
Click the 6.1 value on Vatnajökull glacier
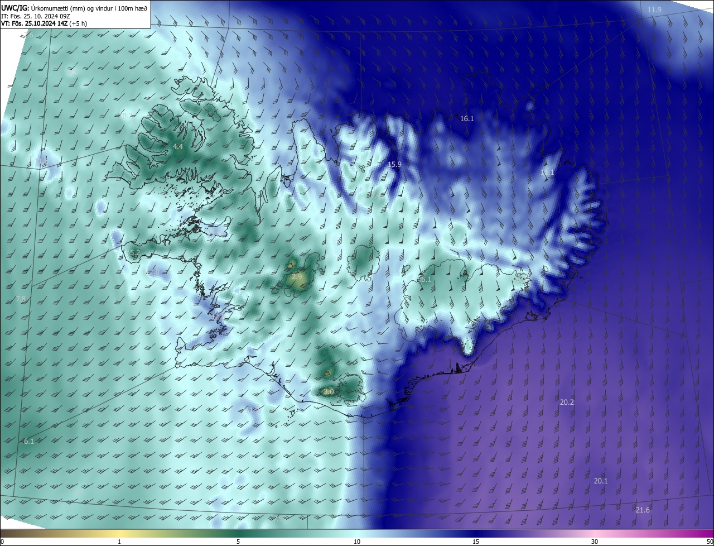click(x=426, y=279)
